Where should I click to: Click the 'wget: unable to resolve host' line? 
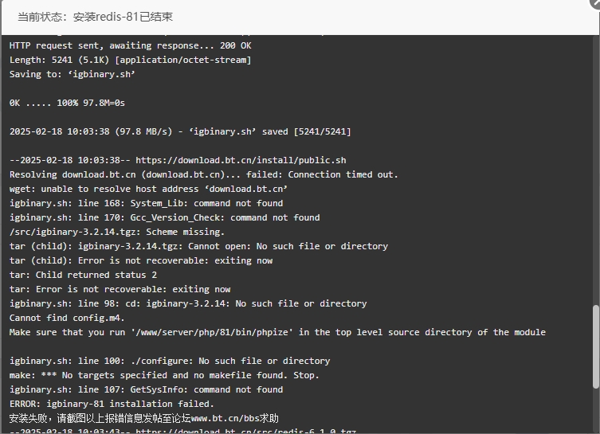click(148, 189)
